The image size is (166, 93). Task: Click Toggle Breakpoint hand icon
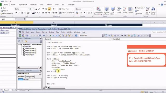[129, 36]
